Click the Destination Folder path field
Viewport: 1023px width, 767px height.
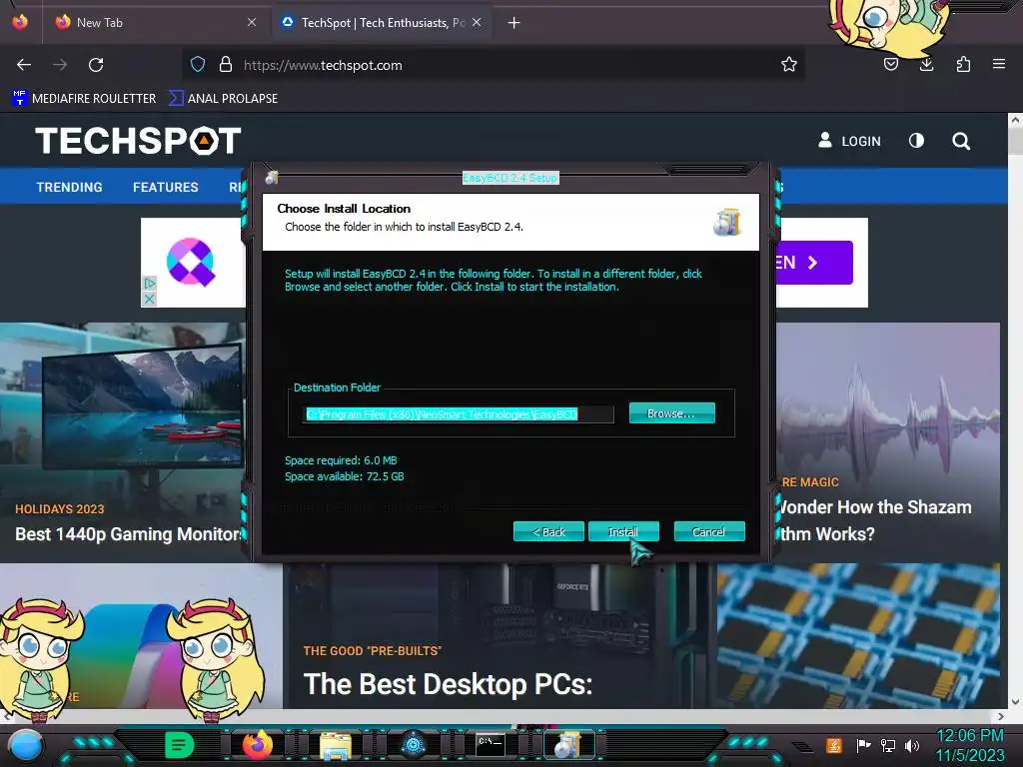tap(459, 414)
